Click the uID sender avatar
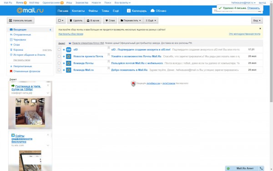Image resolution: width=273 pixels, height=171 pixels. pos(69,49)
